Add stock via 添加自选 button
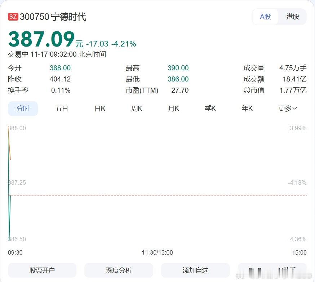The width and height of the screenshot is (315, 282). (195, 270)
